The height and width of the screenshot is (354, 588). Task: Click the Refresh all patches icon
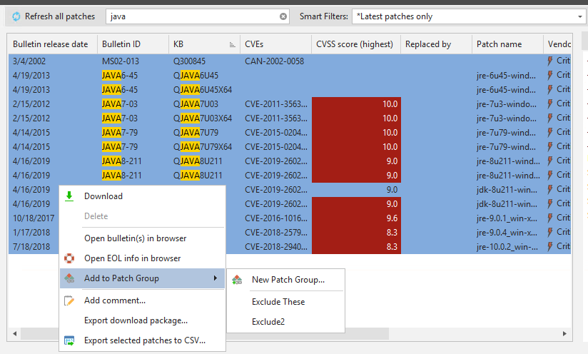click(16, 16)
